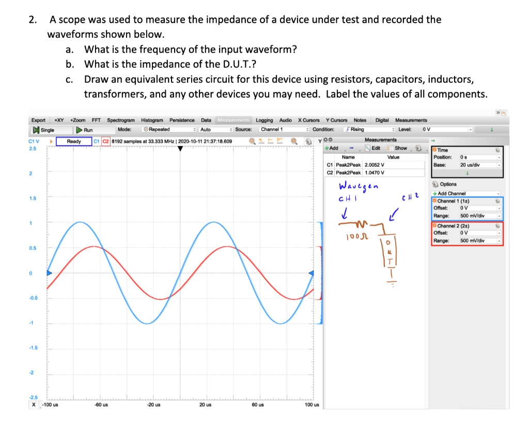Enable the Channel 1 checkbox
The height and width of the screenshot is (432, 529).
(434, 200)
